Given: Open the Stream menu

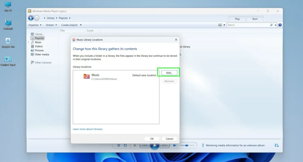Looking at the screenshot, I should (51, 25).
